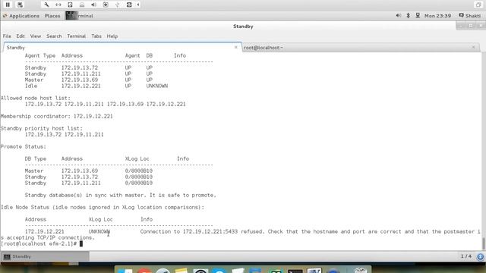Open the terminal File menu
The height and width of the screenshot is (273, 486).
[x=7, y=36]
